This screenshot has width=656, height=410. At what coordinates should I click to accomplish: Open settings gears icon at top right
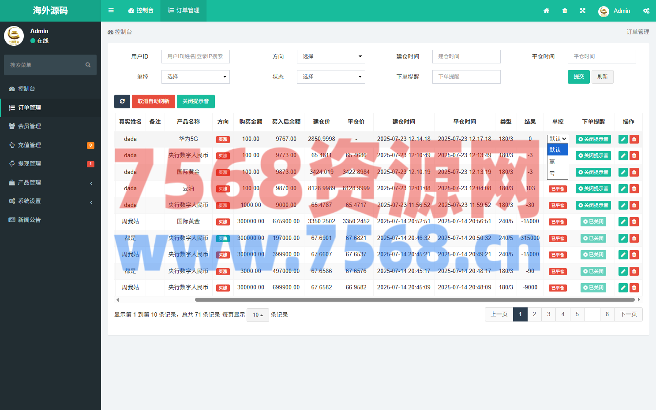(x=646, y=11)
